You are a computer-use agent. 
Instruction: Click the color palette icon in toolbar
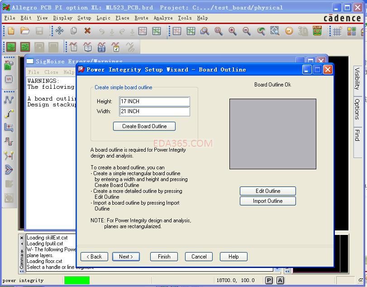(351, 31)
